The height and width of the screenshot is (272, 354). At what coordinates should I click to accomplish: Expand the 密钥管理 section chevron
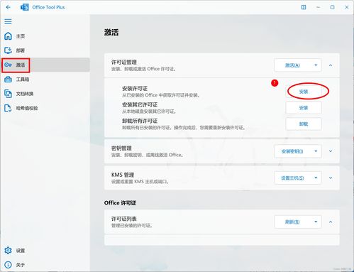(x=331, y=151)
